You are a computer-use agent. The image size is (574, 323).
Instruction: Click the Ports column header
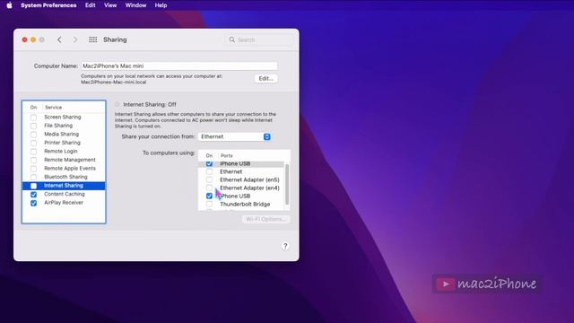click(227, 155)
